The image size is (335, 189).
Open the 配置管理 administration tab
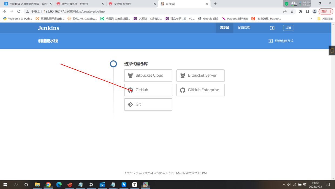pos(244,28)
